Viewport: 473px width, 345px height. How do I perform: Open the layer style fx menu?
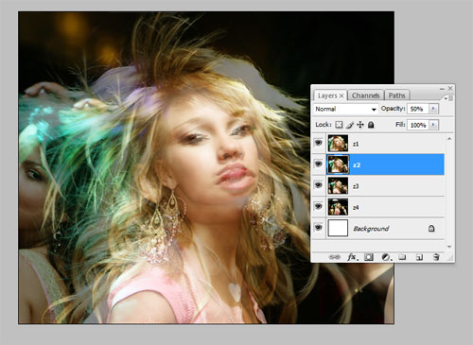[353, 257]
